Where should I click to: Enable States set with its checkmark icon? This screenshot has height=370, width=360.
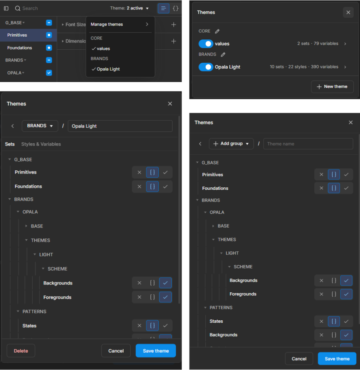(165, 325)
